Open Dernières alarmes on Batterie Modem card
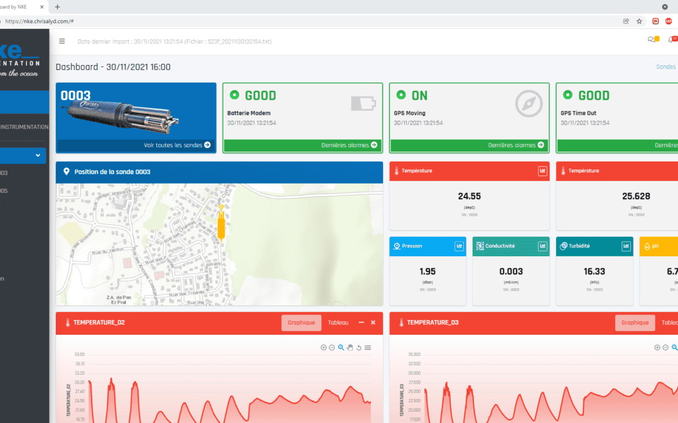 [350, 145]
